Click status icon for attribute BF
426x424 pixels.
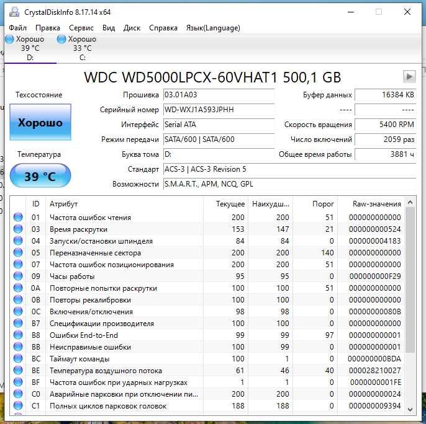click(18, 382)
